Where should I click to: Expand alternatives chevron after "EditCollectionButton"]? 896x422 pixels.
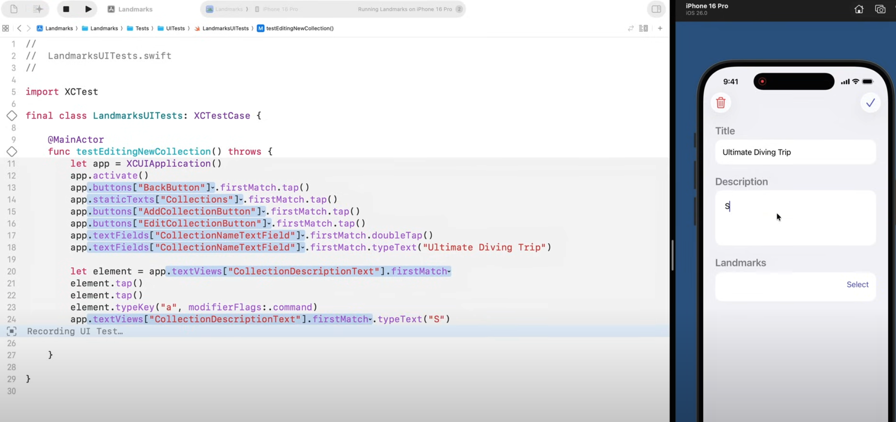click(269, 224)
